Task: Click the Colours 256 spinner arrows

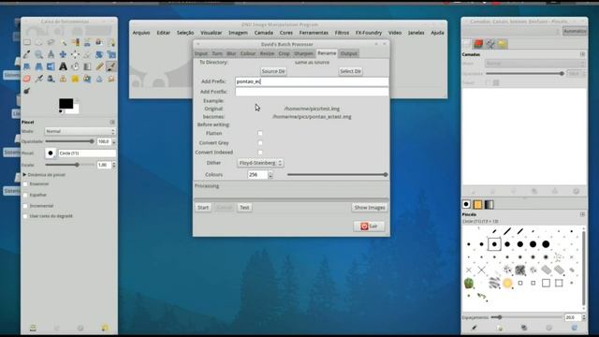Action: (x=270, y=175)
